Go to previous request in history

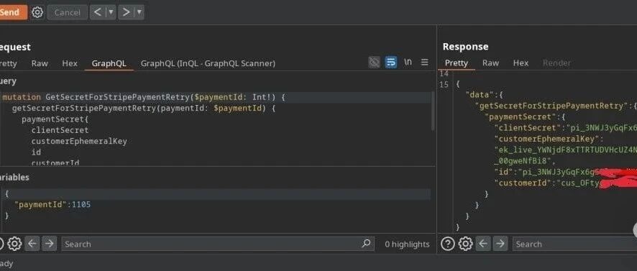[x=98, y=12]
